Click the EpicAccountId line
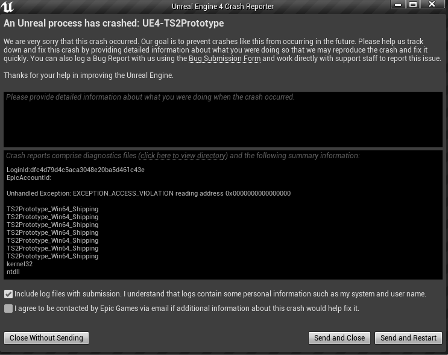448x355 pixels. click(28, 177)
